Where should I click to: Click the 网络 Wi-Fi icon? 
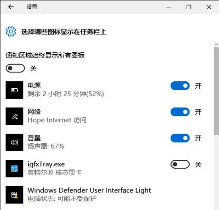[x=14, y=116]
